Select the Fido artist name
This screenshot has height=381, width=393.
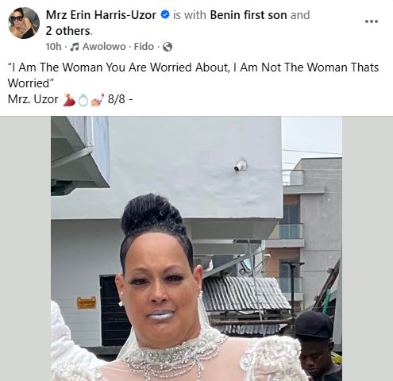click(x=144, y=47)
